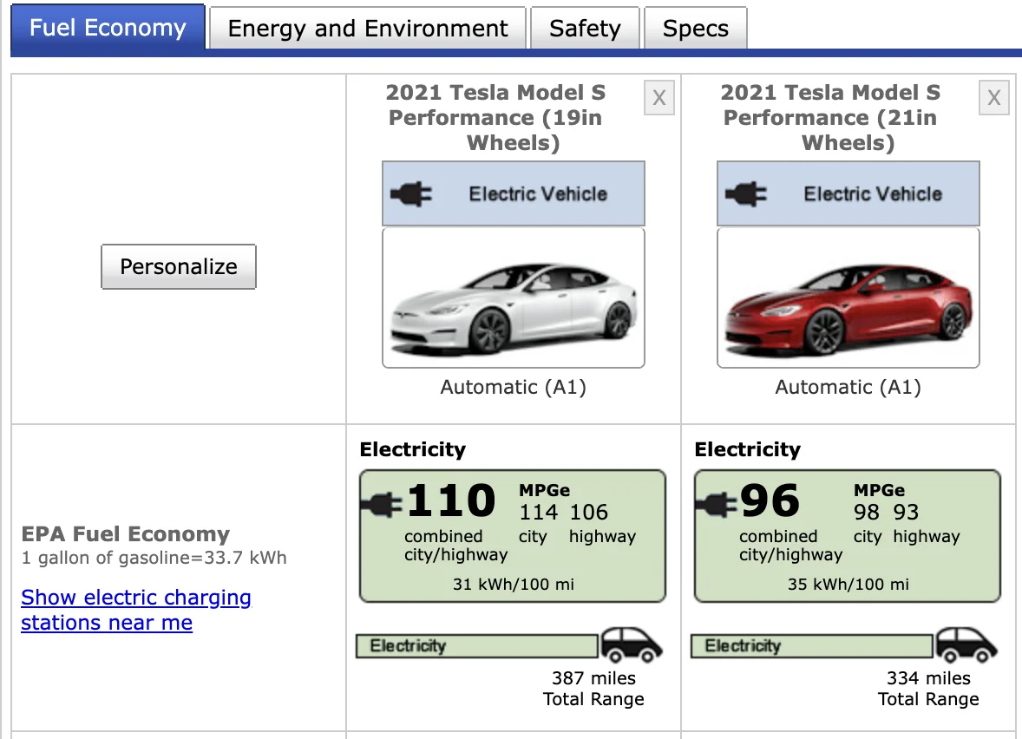This screenshot has width=1022, height=739.
Task: Remove the 21in Wheels vehicle with its X
Action: pos(993,97)
